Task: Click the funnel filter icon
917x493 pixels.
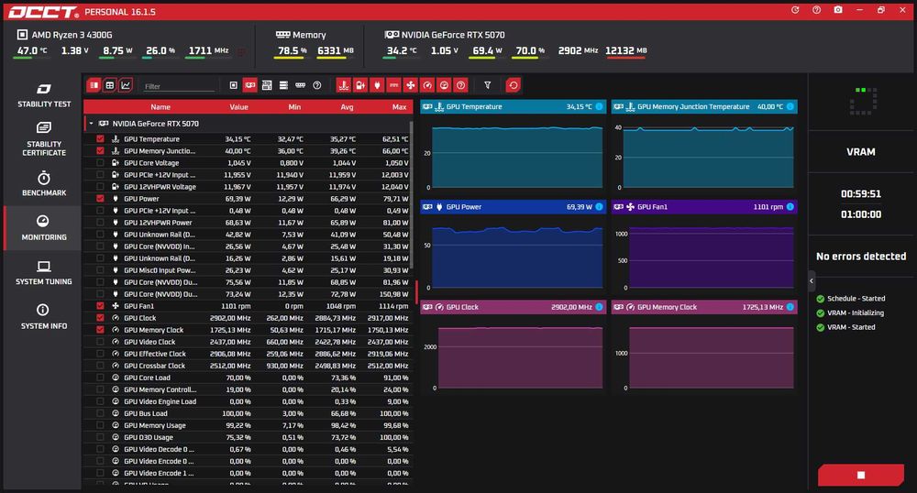Action: coord(487,85)
